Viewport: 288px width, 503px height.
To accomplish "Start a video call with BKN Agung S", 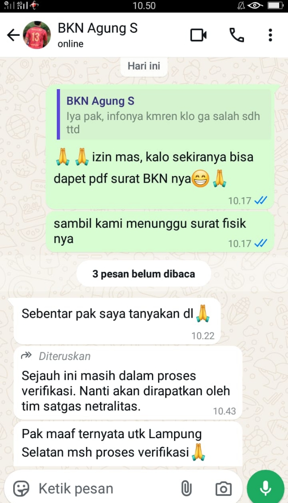I will 199,35.
